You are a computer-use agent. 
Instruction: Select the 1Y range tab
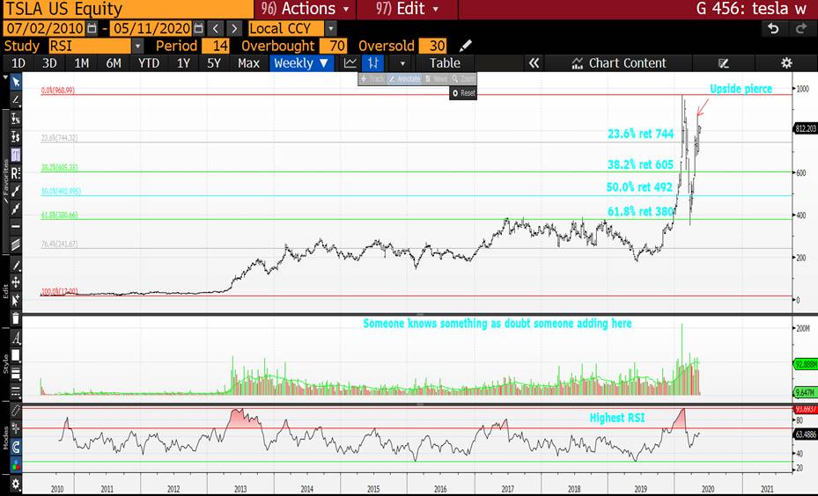point(183,63)
